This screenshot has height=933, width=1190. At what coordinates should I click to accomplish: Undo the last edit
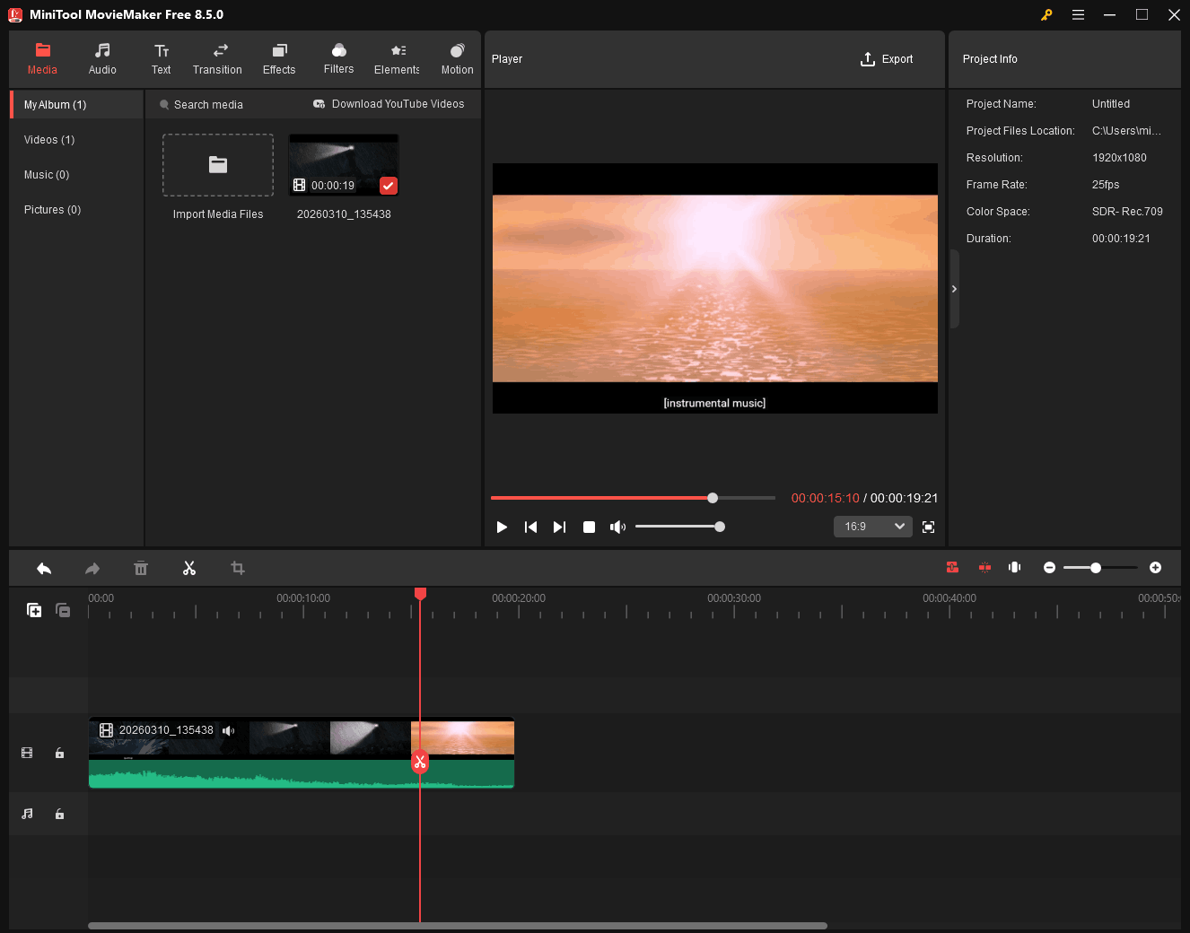pos(44,568)
